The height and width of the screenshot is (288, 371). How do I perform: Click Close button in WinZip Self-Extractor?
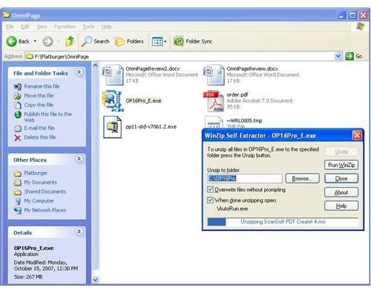click(341, 179)
